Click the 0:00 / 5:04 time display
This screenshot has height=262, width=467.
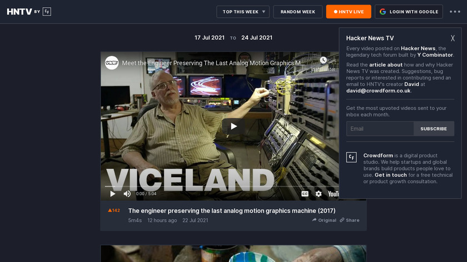(146, 194)
